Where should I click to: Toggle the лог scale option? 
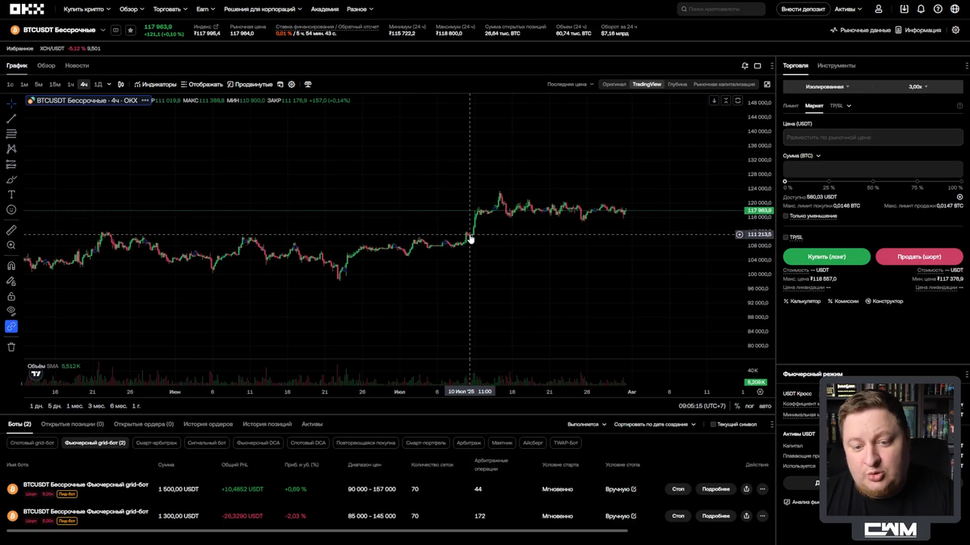point(749,405)
